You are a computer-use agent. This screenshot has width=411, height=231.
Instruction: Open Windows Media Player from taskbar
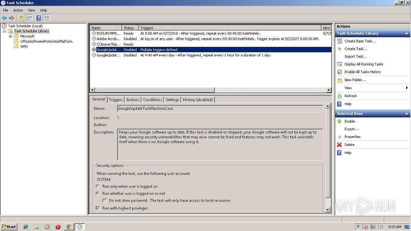coord(47,227)
